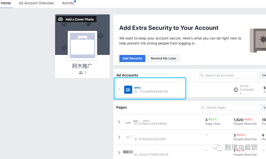
Task: Click 3 People Reached statistic with 50% drop
Action: click(245, 137)
